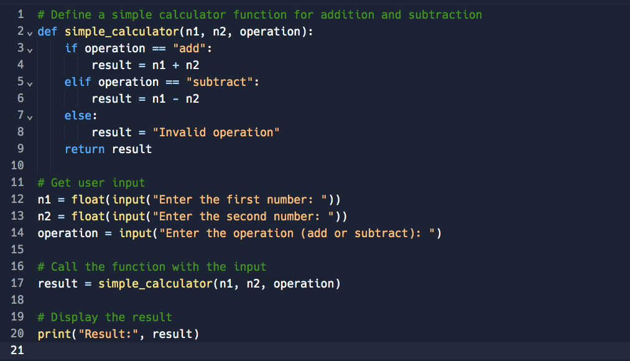Click line number 14 in the gutter
This screenshot has height=361, width=630.
17,233
